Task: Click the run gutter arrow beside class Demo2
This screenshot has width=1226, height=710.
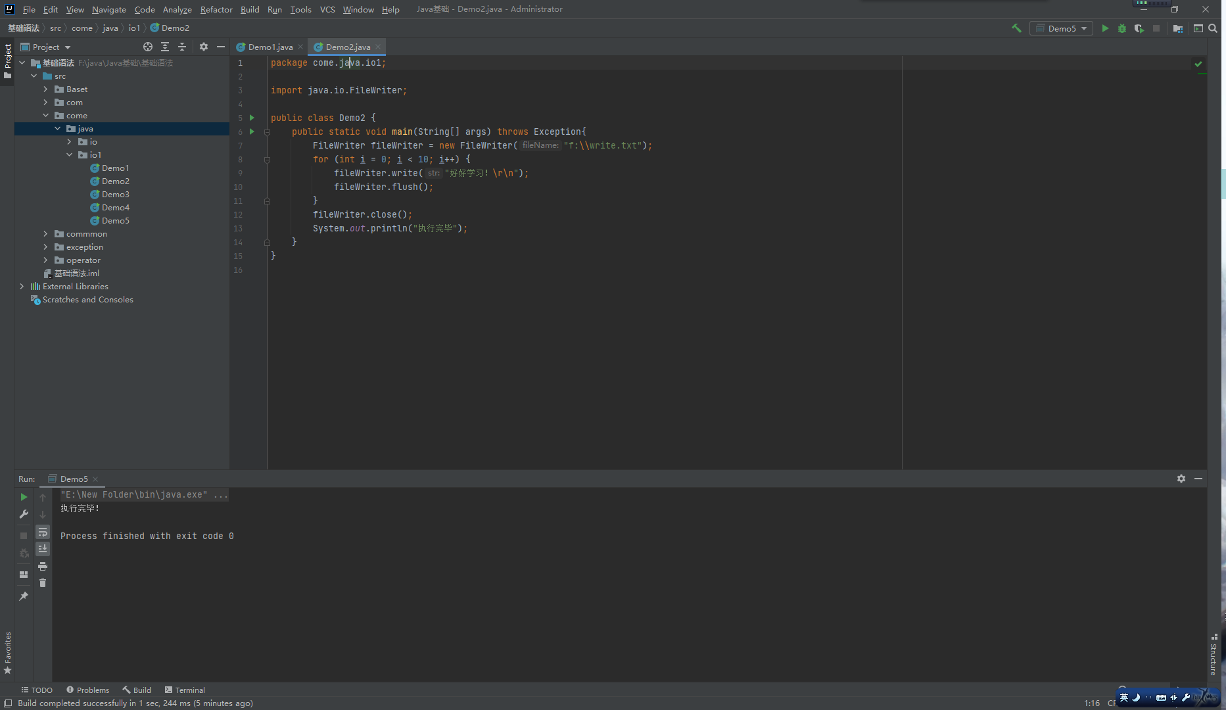Action: pos(252,118)
